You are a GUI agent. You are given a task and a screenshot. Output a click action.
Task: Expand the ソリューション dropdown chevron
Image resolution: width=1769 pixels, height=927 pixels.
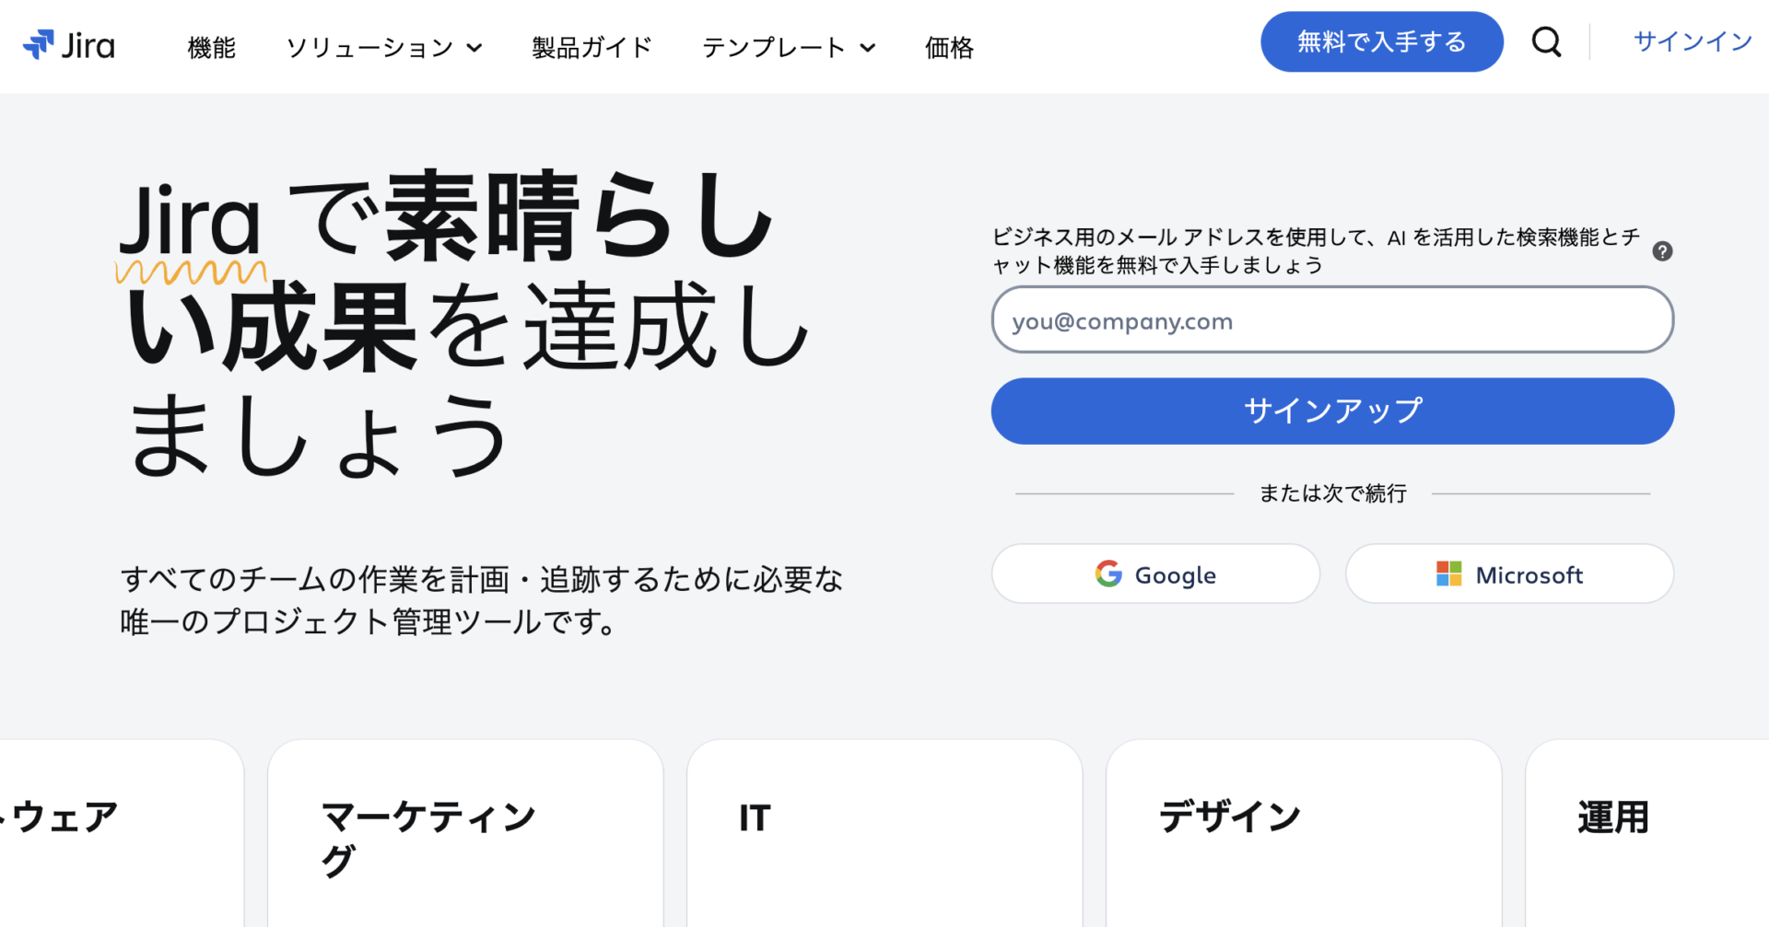(x=474, y=48)
